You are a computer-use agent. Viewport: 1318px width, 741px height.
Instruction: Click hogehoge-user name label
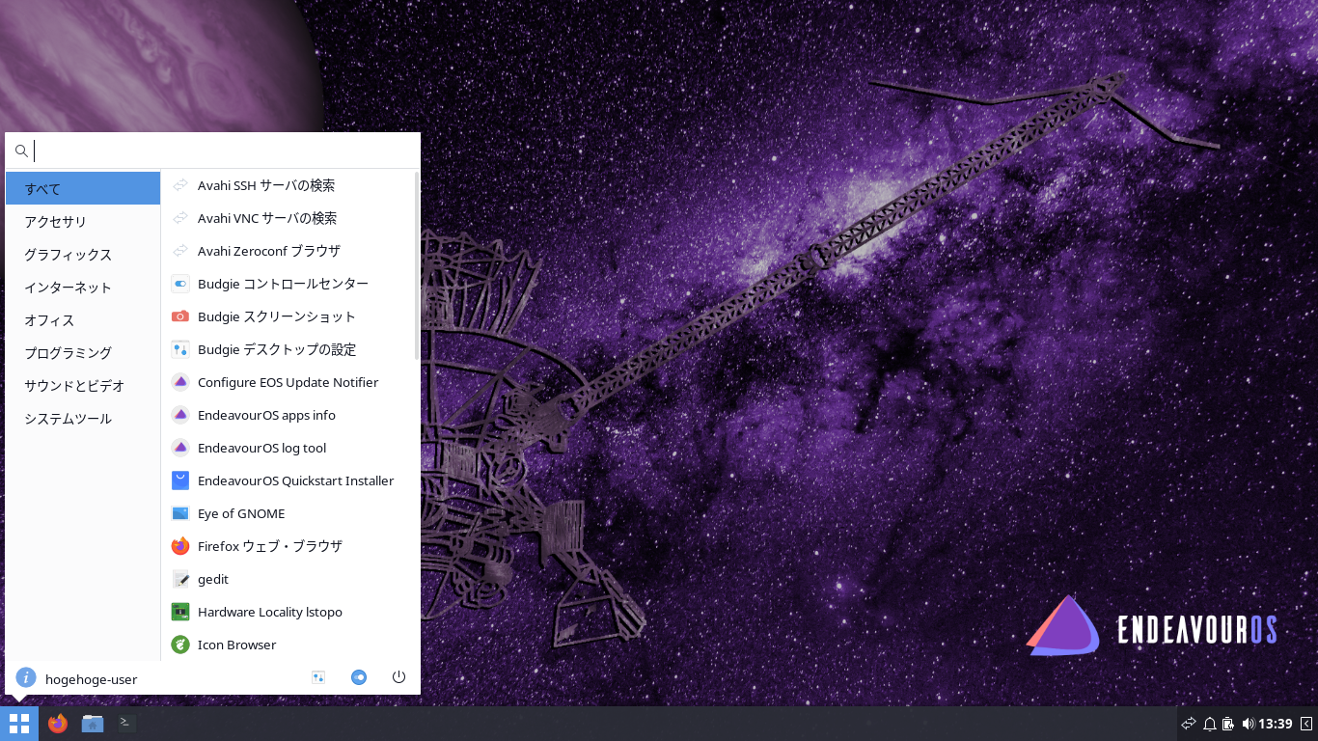(x=91, y=679)
